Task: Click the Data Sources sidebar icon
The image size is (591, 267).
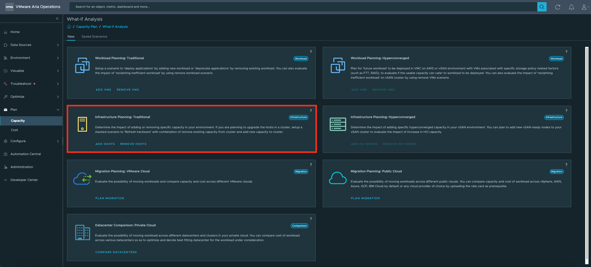Action: pyautogui.click(x=6, y=45)
